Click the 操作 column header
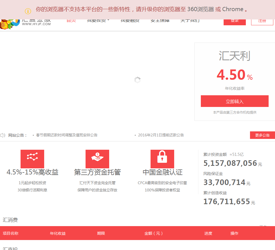 [x=234, y=233]
